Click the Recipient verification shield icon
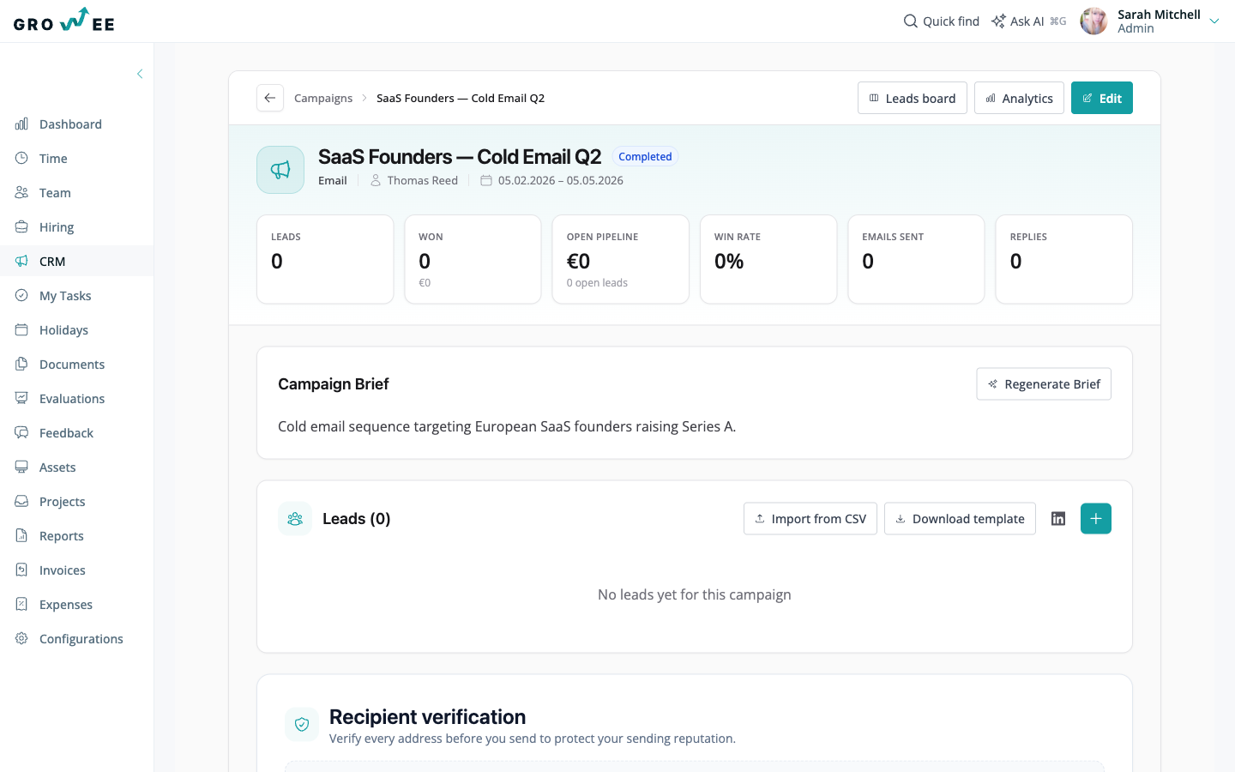 click(302, 725)
